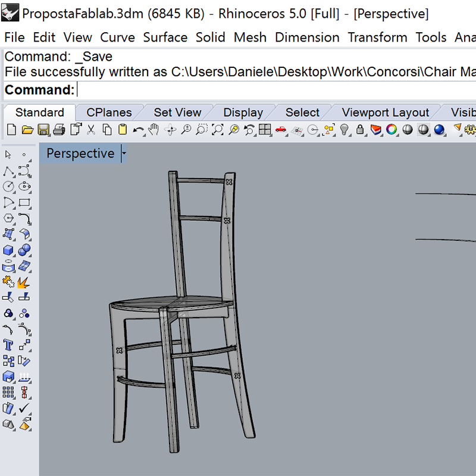Screen dimensions: 476x476
Task: Explode objects with burst icon
Action: tap(23, 282)
